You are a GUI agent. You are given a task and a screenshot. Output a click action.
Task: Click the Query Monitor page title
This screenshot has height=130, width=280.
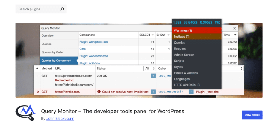pos(112,111)
